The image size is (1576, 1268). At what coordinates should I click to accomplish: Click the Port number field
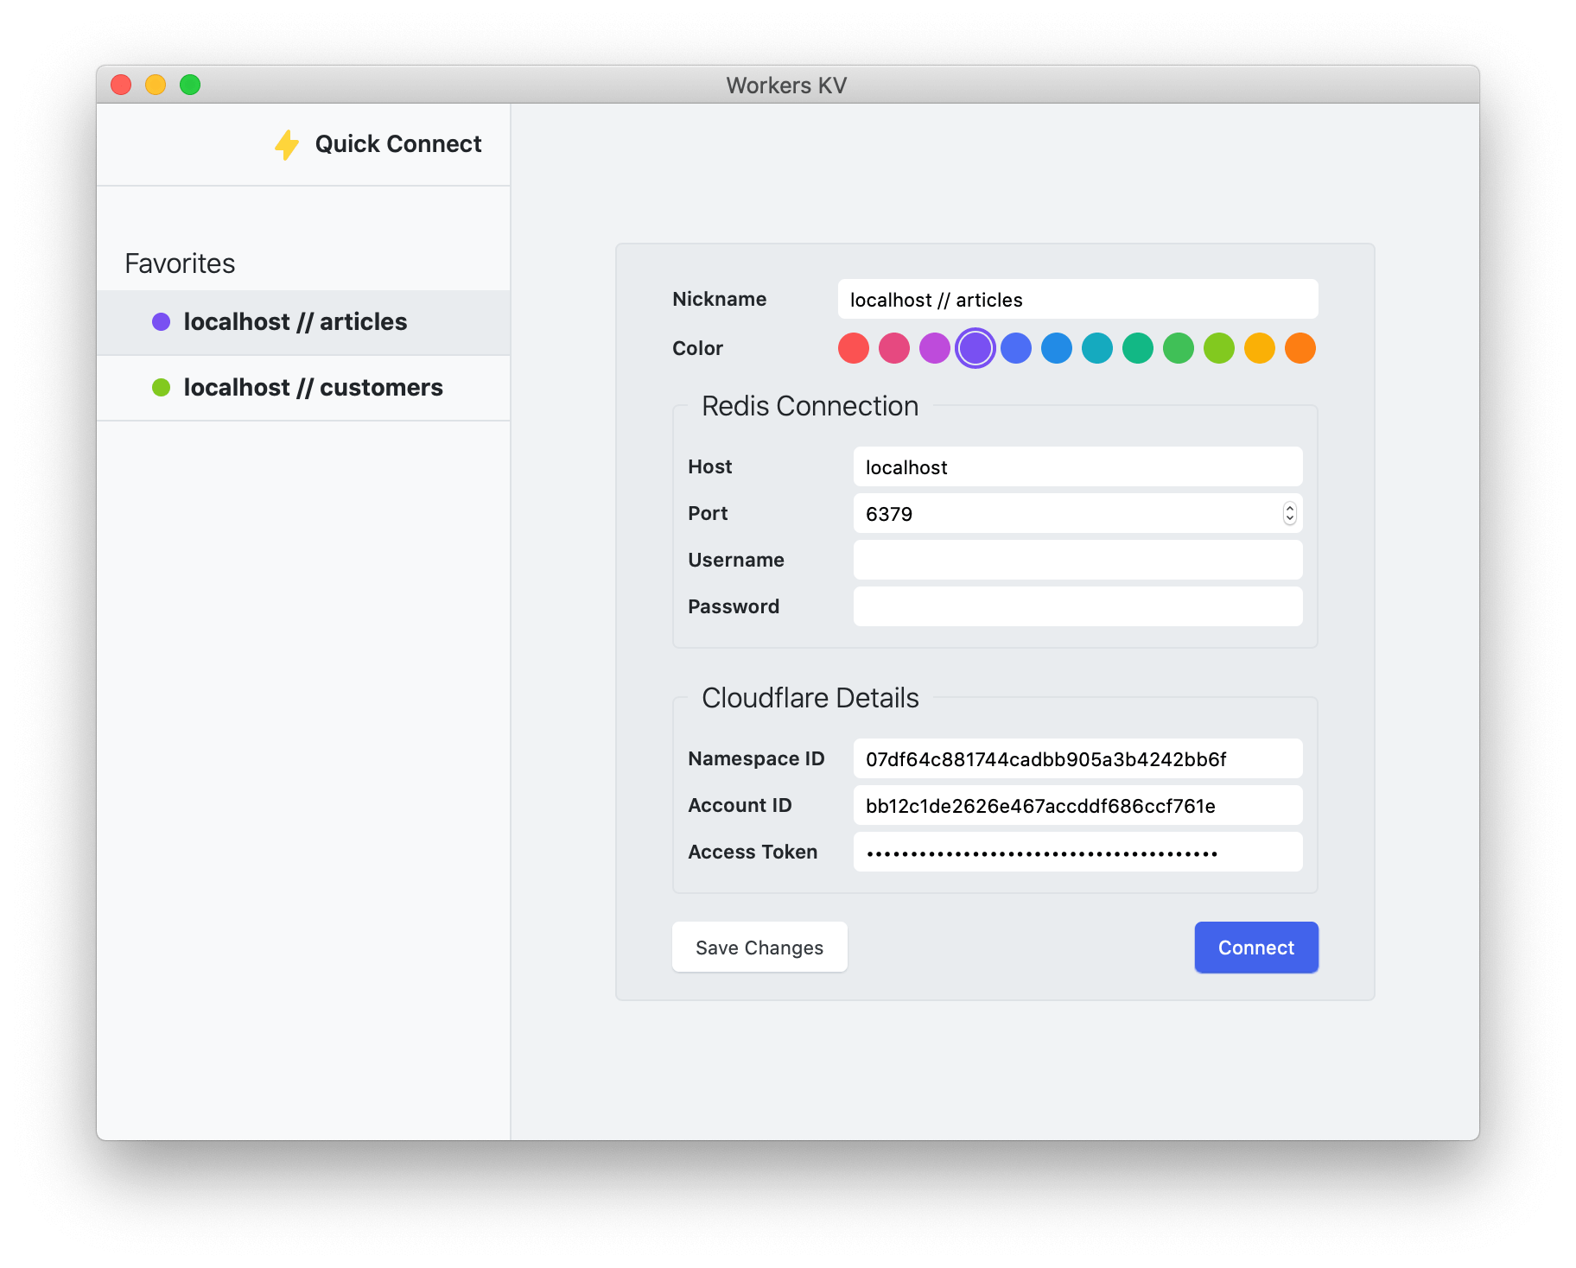(1077, 514)
